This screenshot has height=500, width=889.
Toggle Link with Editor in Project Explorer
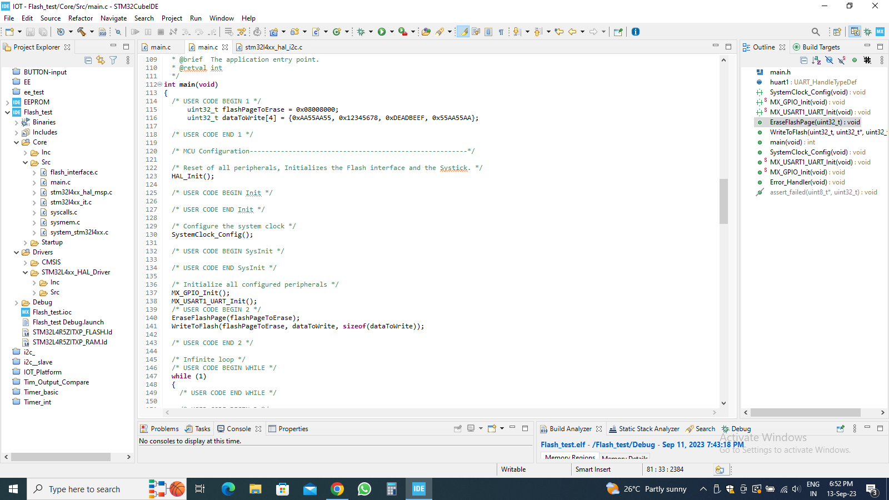click(101, 60)
